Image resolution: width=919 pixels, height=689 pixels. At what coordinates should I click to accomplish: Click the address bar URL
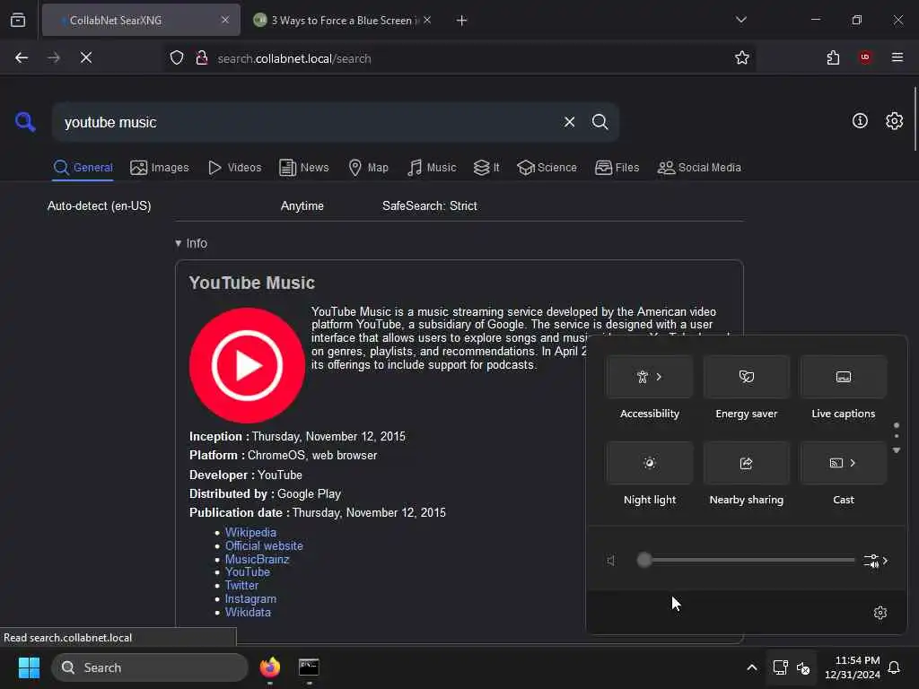(x=294, y=58)
